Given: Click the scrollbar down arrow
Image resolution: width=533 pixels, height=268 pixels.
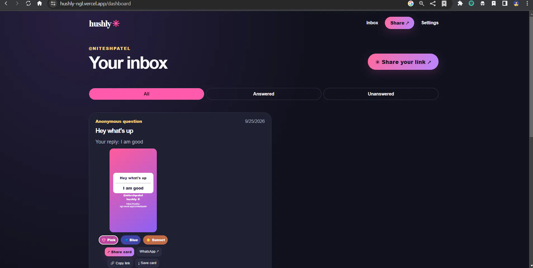Looking at the screenshot, I should [x=531, y=265].
